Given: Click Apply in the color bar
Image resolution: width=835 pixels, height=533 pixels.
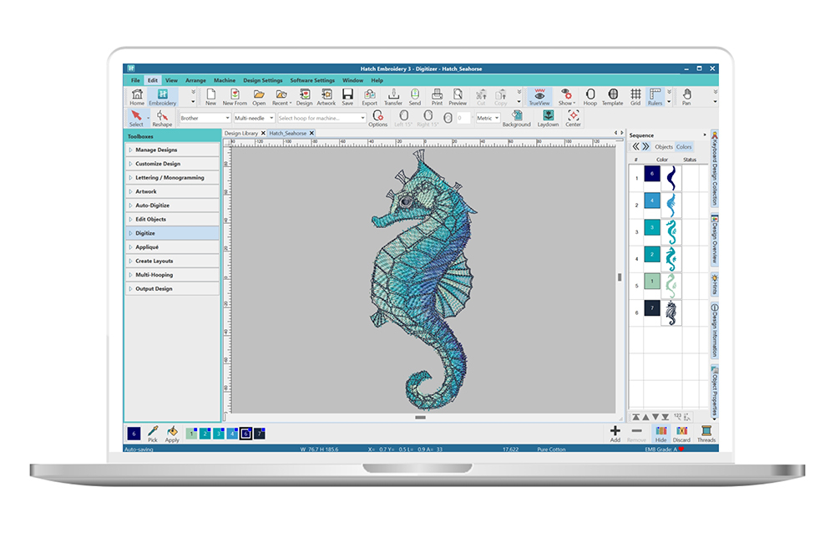Looking at the screenshot, I should pos(173,434).
